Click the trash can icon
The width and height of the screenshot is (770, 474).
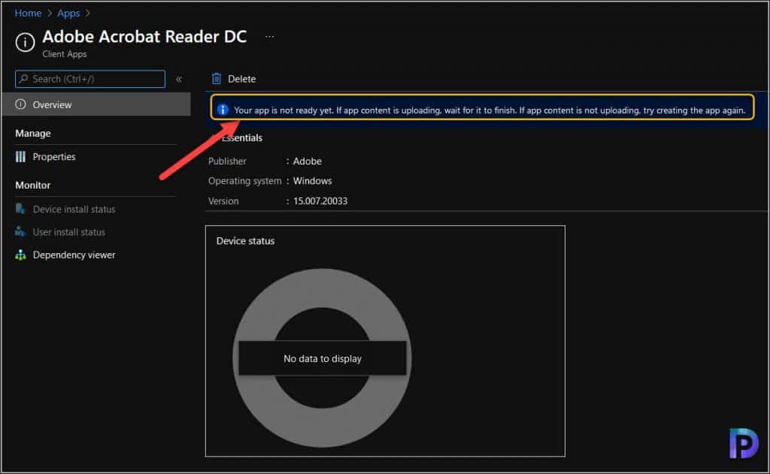pos(217,79)
